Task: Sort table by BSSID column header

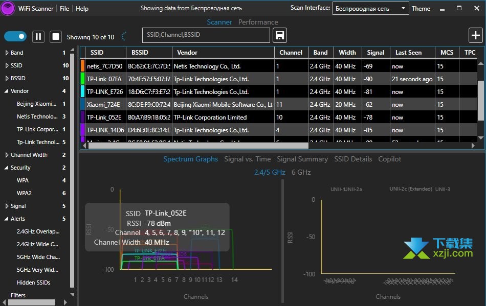Action: [149, 53]
